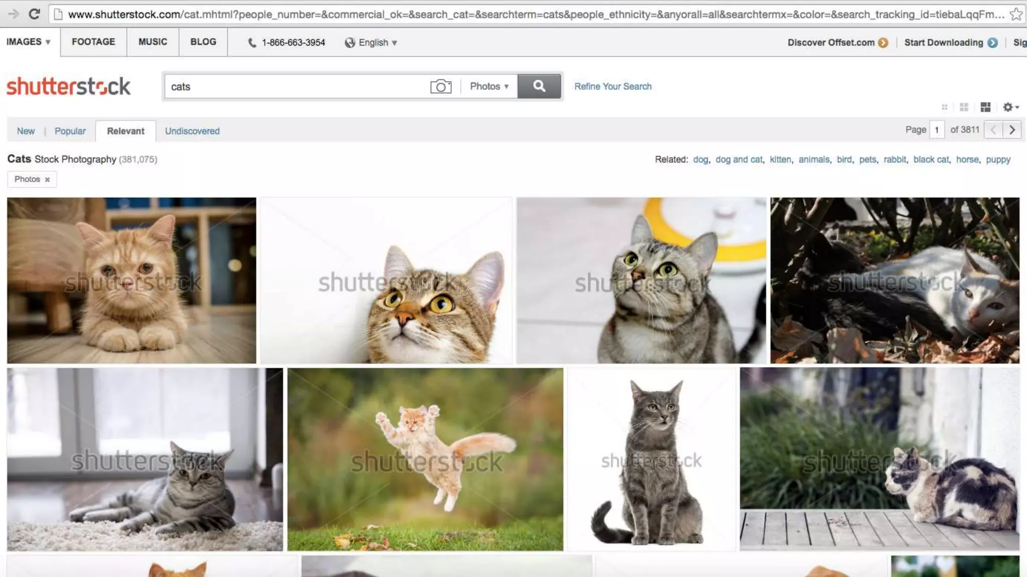
Task: Select the Undiscovered sort tab
Action: 192,131
